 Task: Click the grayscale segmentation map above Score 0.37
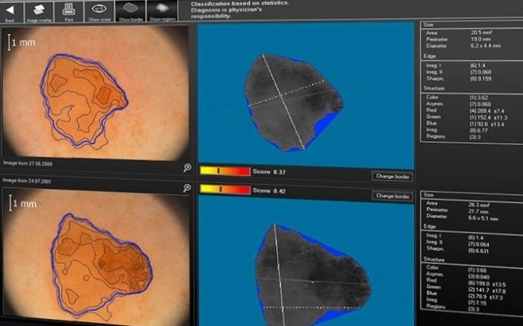pyautogui.click(x=306, y=95)
